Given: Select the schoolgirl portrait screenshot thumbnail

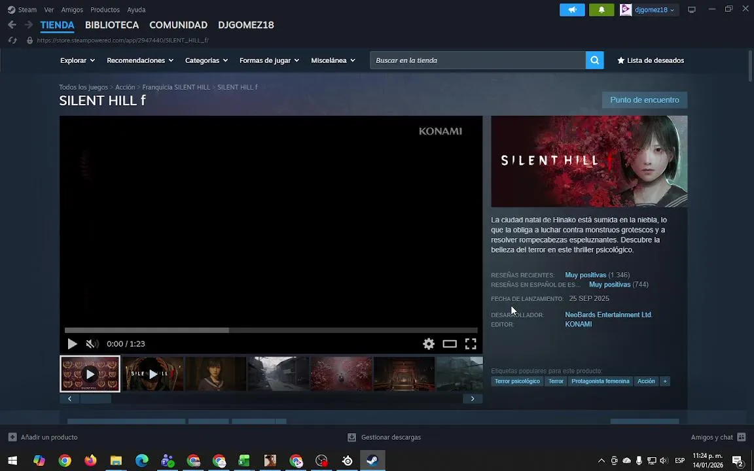Looking at the screenshot, I should point(215,374).
